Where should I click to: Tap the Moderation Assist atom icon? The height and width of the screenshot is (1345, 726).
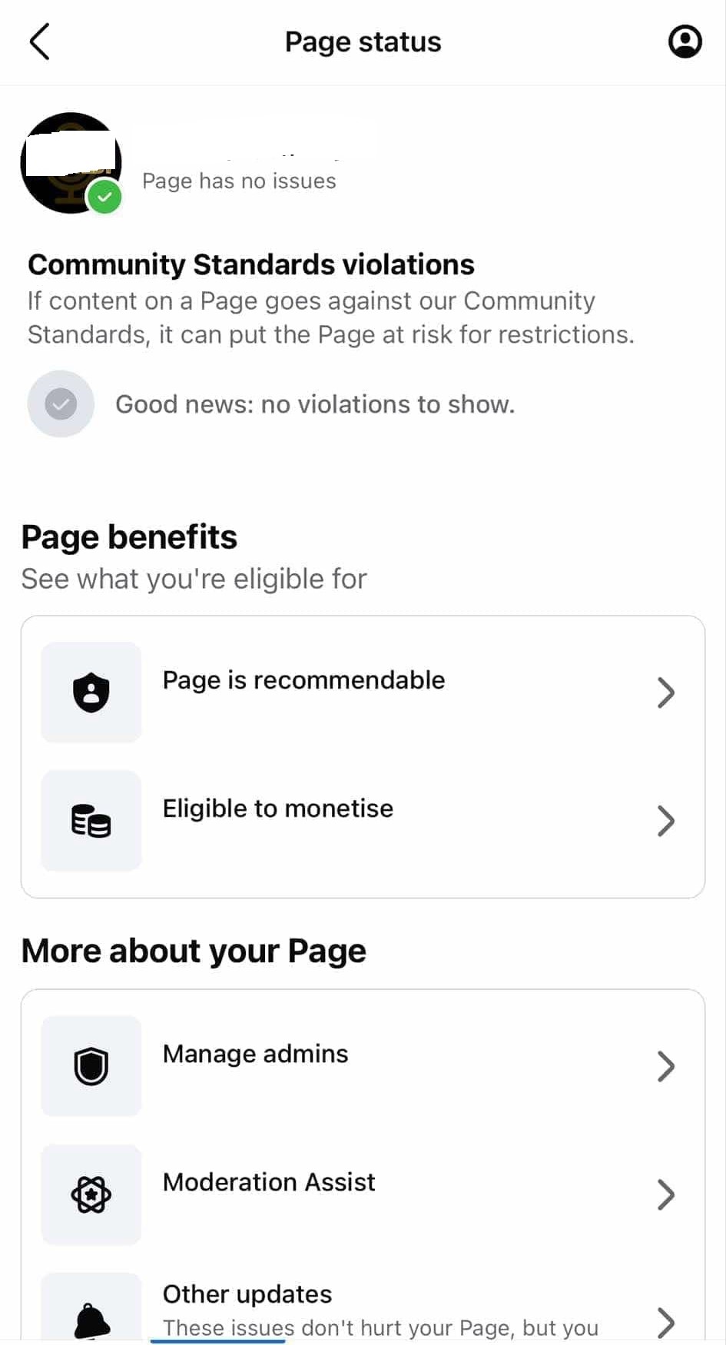[x=91, y=1195]
